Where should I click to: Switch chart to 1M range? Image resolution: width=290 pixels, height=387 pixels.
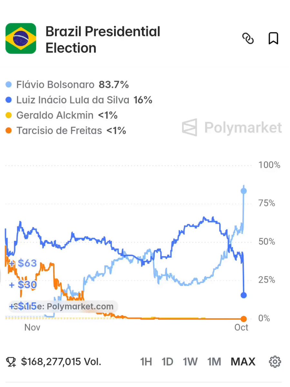214,362
